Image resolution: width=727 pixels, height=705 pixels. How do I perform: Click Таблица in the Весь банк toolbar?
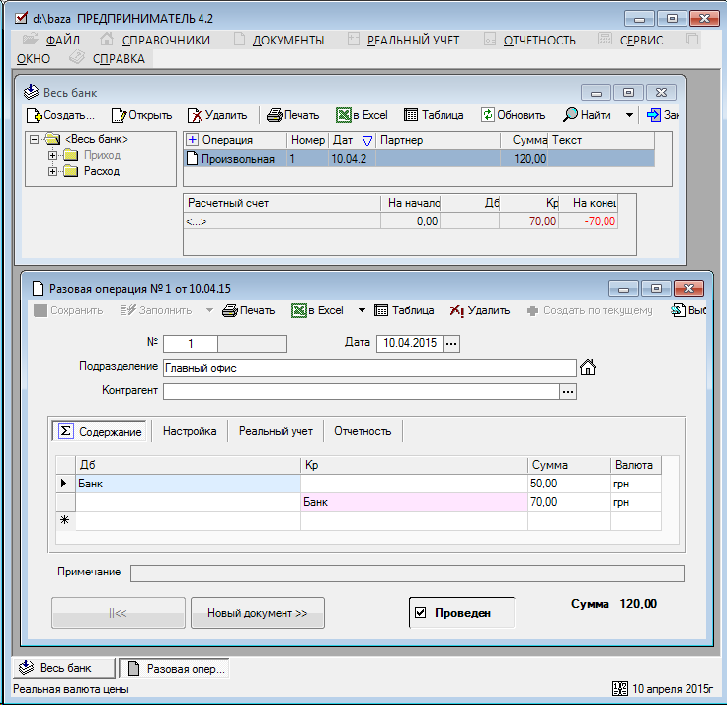pyautogui.click(x=434, y=115)
